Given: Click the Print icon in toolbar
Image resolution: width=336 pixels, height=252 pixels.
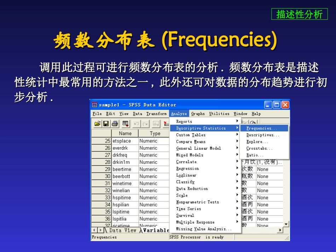Looking at the screenshot, I should pos(115,124).
